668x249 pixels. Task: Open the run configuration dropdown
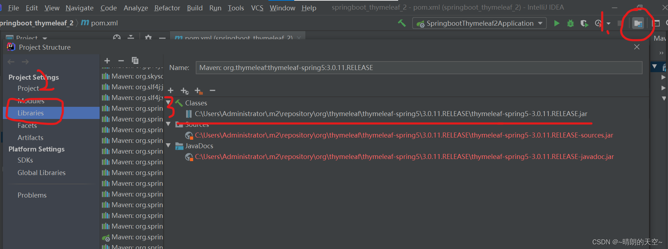479,23
